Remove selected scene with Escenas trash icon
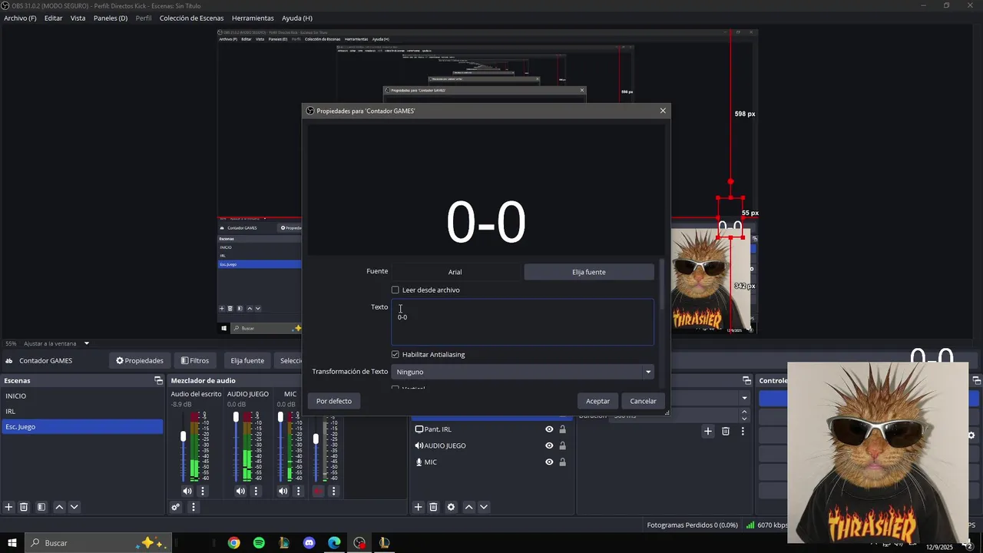Viewport: 983px width, 553px height. tap(24, 507)
